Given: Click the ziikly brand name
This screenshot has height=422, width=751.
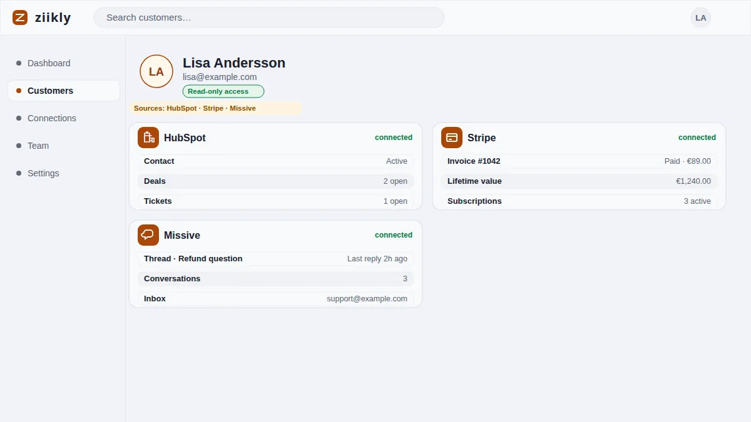Looking at the screenshot, I should click(x=53, y=18).
